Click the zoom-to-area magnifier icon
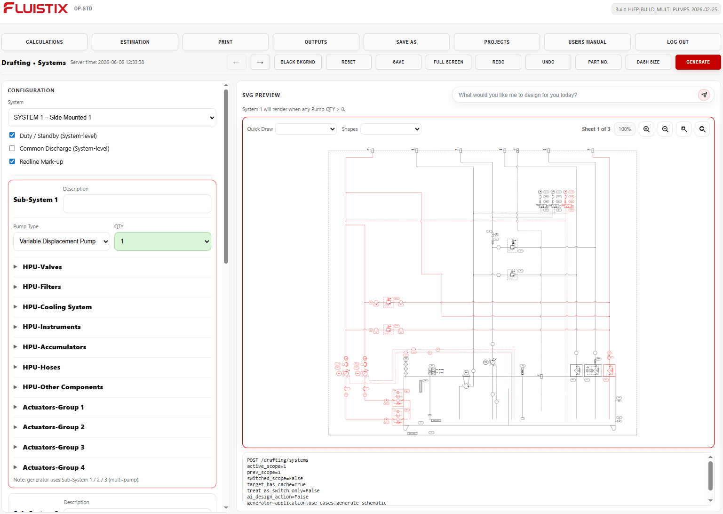723x514 pixels. pos(684,129)
